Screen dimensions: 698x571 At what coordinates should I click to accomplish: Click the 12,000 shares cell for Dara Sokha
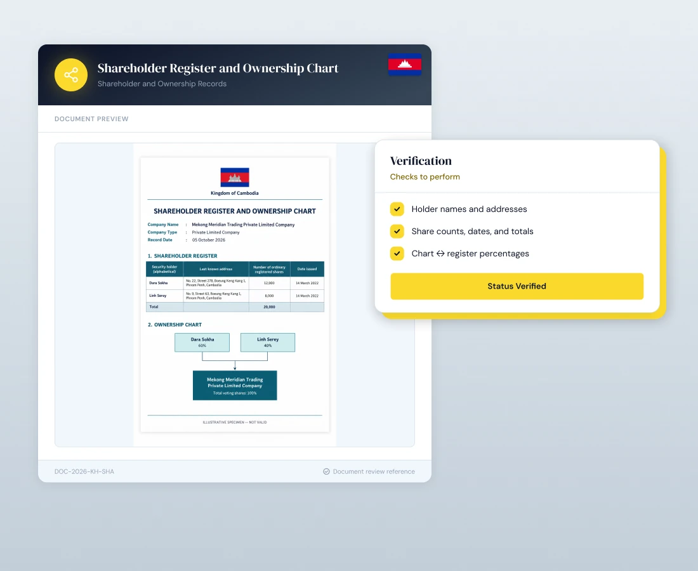(269, 283)
